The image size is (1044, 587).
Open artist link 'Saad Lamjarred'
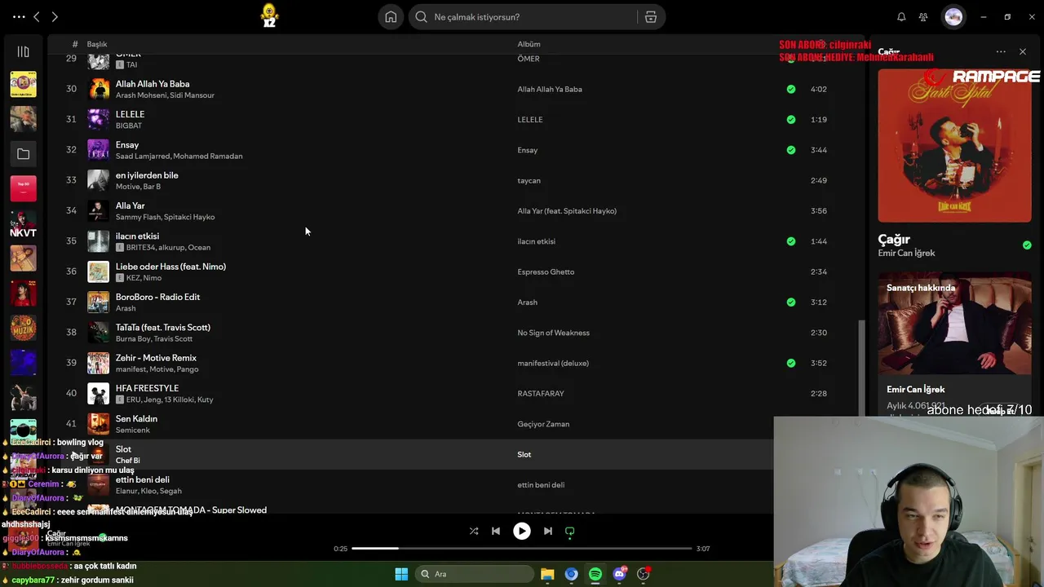click(142, 157)
